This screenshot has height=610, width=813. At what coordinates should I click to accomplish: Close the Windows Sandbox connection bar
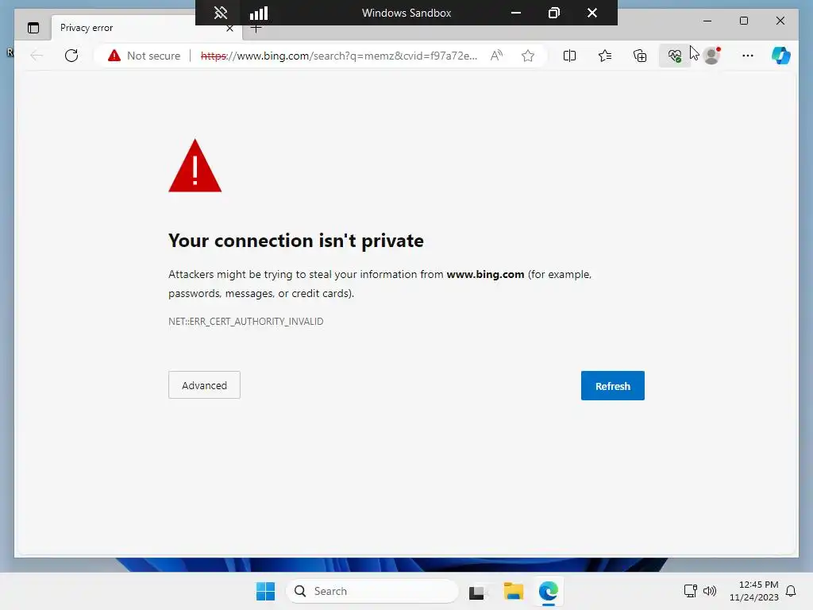592,13
